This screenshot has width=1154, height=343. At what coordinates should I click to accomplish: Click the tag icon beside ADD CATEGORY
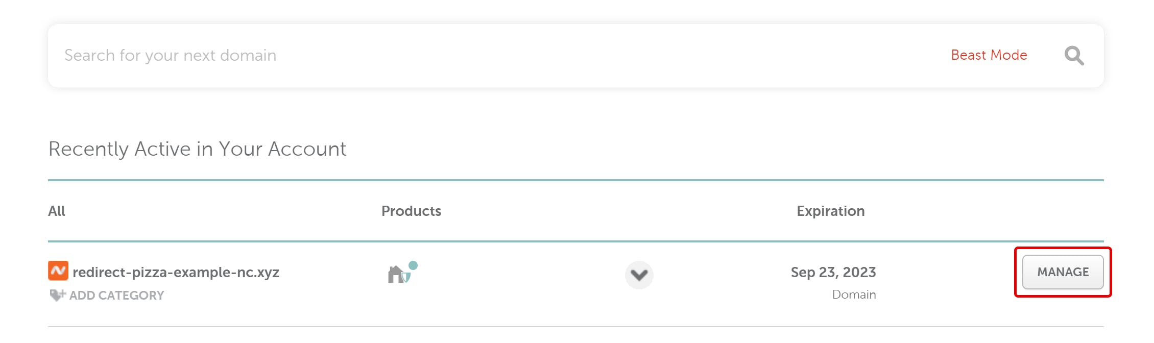57,295
